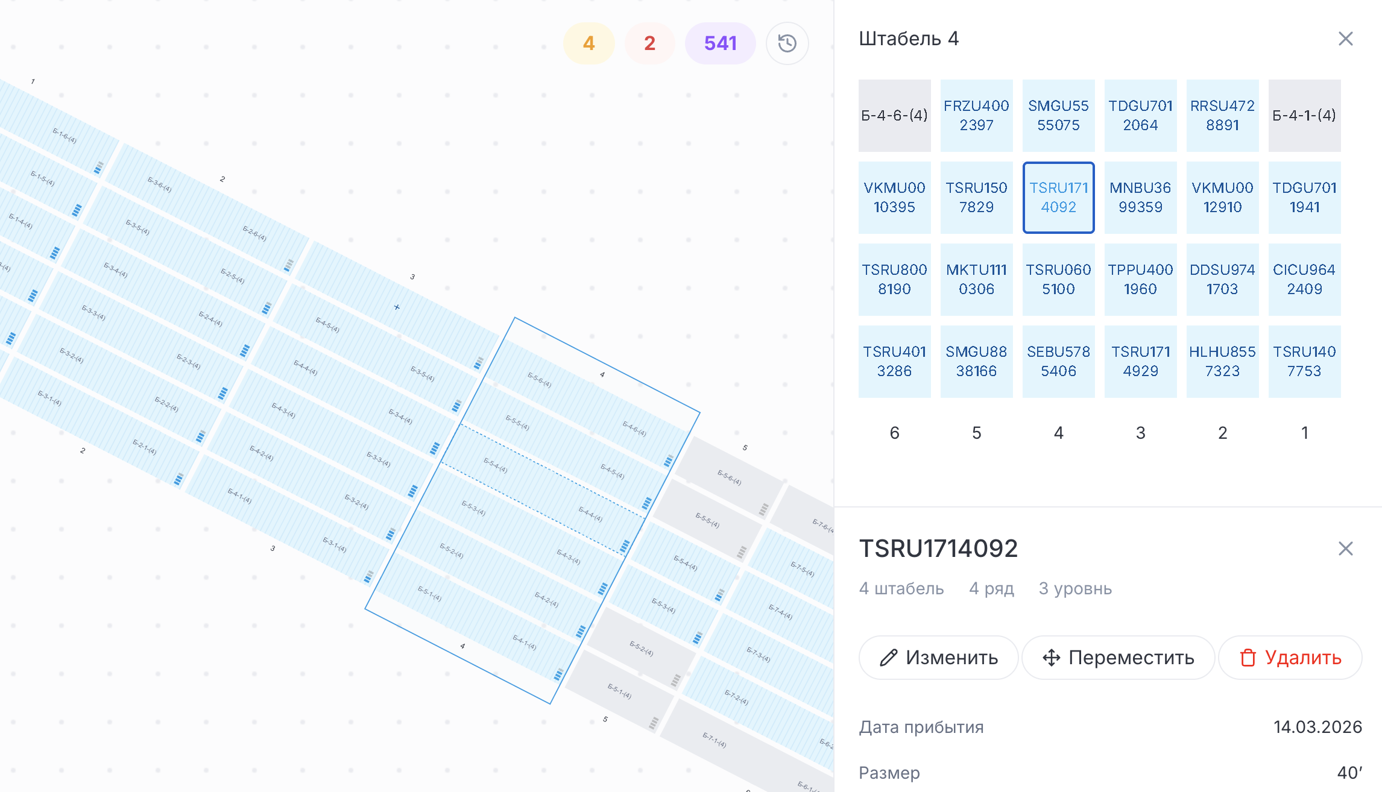This screenshot has width=1382, height=792.
Task: Click the small plus marker on map
Action: pos(397,307)
